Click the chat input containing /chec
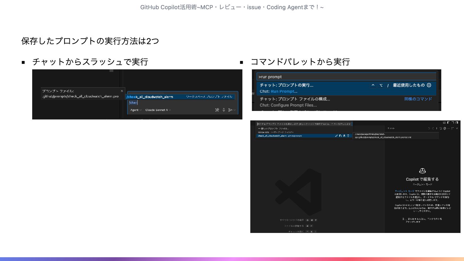The image size is (464, 261). point(182,103)
